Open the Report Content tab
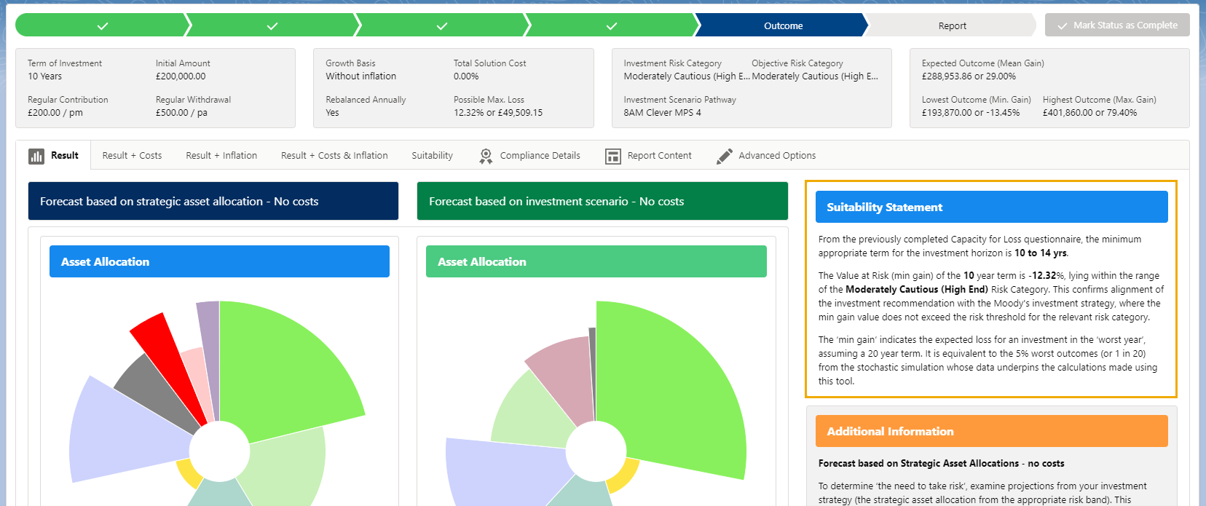The image size is (1206, 506). tap(648, 156)
